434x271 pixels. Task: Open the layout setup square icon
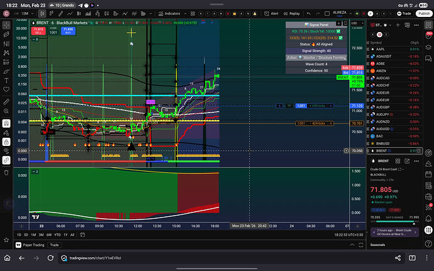pyautogui.click(x=327, y=14)
